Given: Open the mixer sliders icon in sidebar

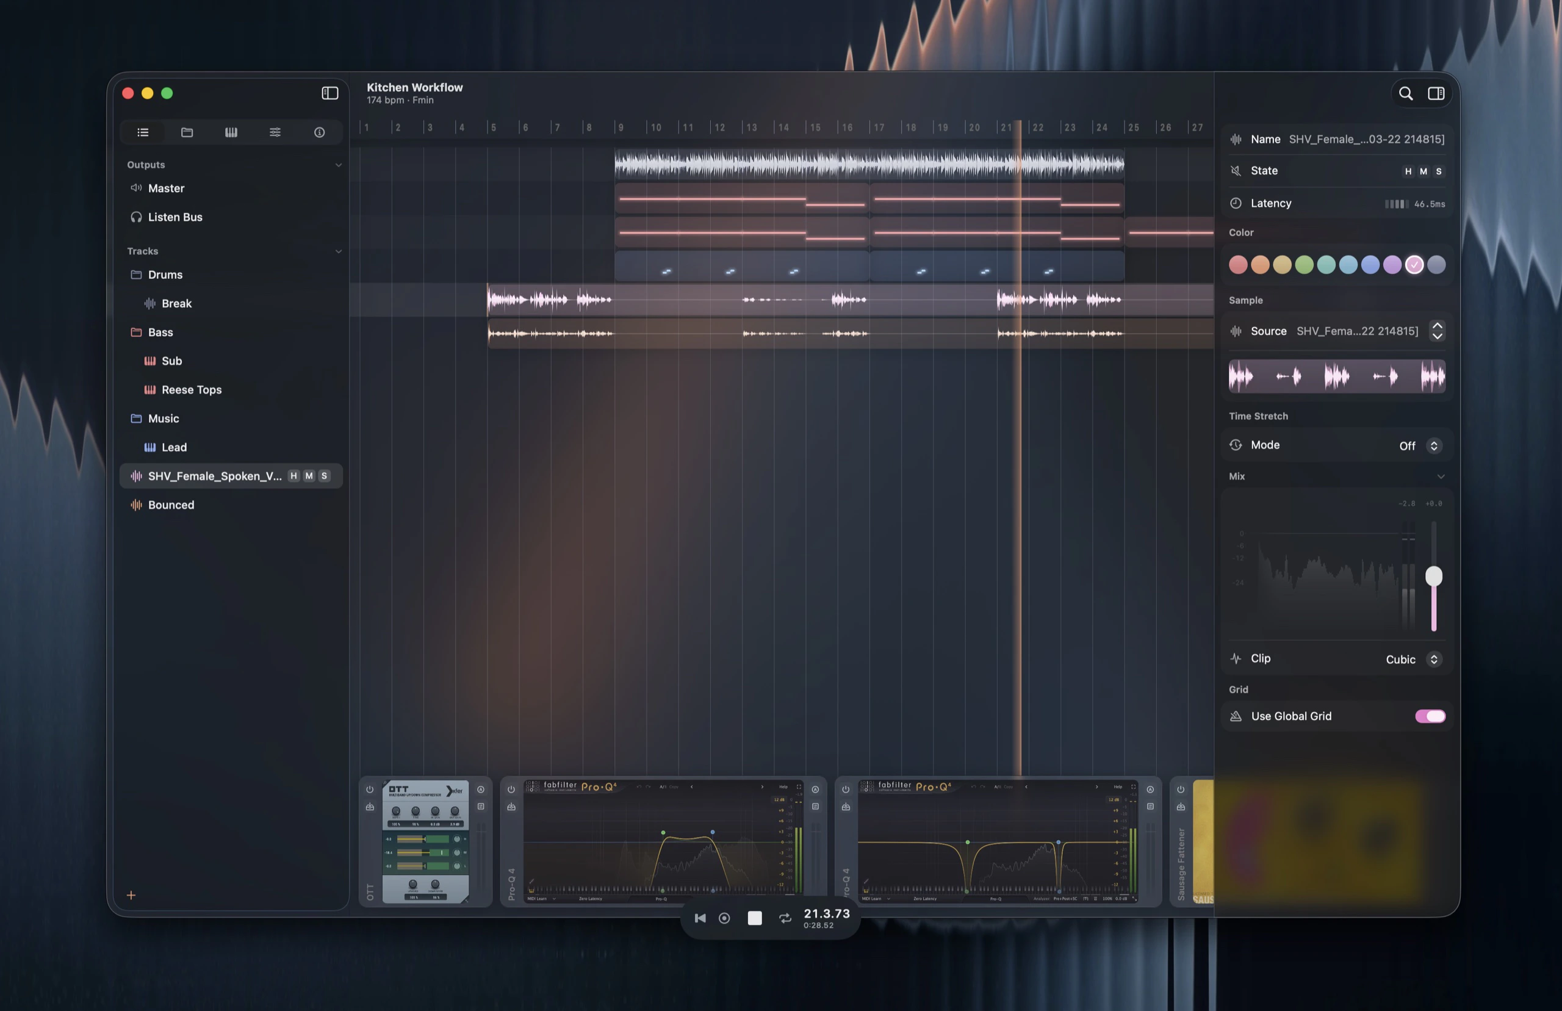Looking at the screenshot, I should 275,132.
